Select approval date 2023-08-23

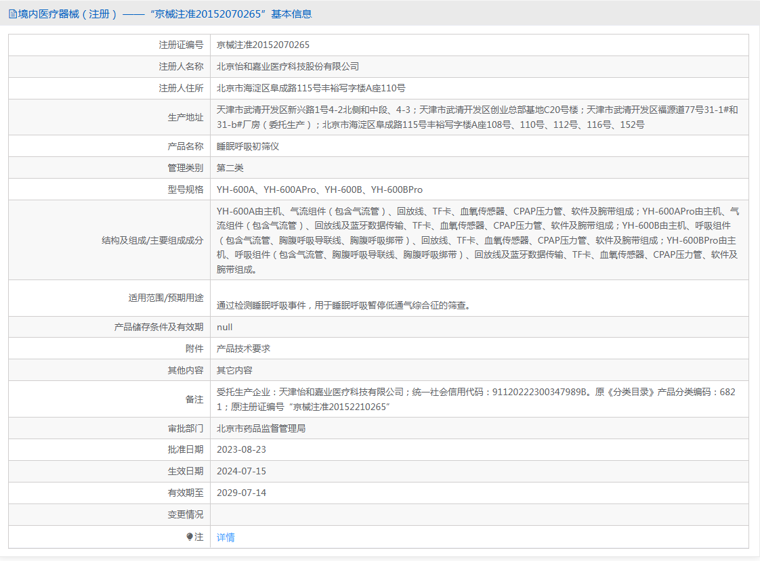[x=241, y=449]
